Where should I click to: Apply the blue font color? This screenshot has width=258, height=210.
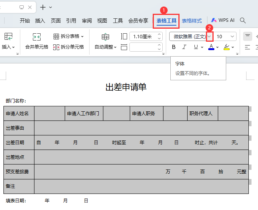211,47
